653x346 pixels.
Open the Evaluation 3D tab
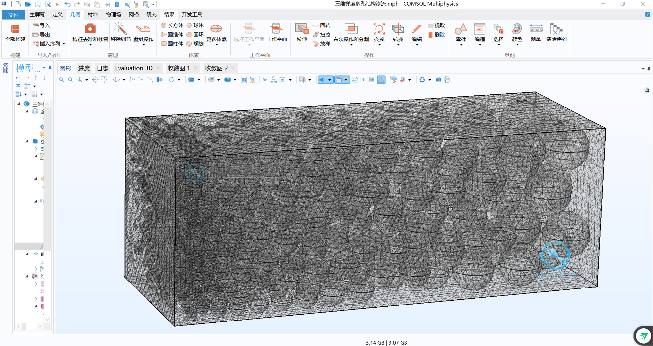tap(134, 68)
